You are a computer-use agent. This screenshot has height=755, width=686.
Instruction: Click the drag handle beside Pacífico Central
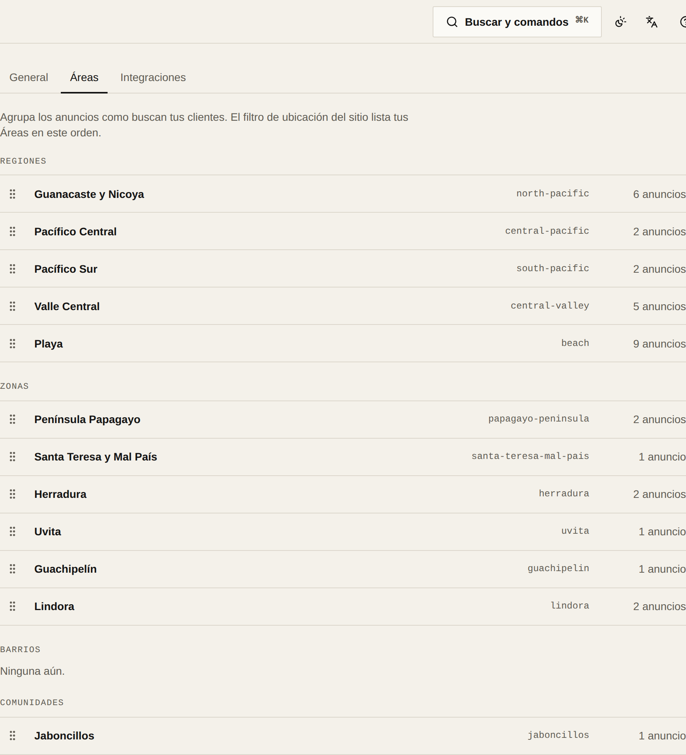coord(12,231)
